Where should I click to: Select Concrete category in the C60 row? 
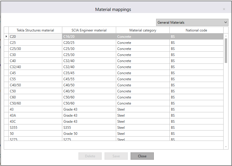(x=143, y=97)
